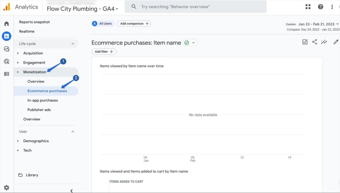Screen dimensions: 340x193
Task: Select the Reports bar-chart icon in rail
Action: 7,36
